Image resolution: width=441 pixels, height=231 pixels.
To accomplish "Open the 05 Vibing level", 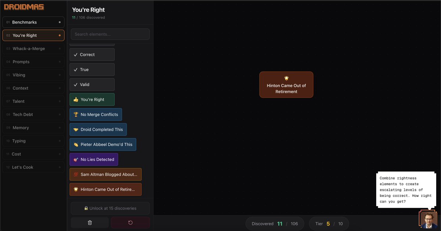I will 33,75.
